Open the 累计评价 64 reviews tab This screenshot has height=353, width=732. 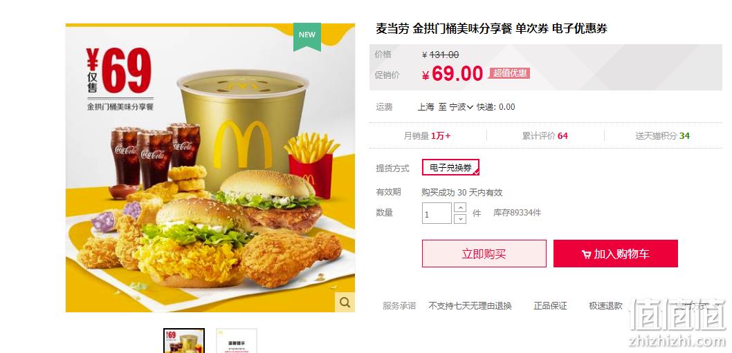pyautogui.click(x=545, y=135)
